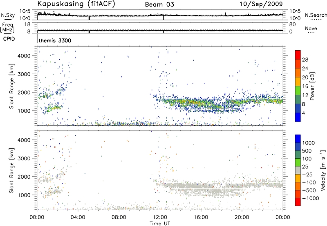The height and width of the screenshot is (226, 327).
Task: Click the yellow 16-20 dB Power color segment
Action: (x=298, y=81)
